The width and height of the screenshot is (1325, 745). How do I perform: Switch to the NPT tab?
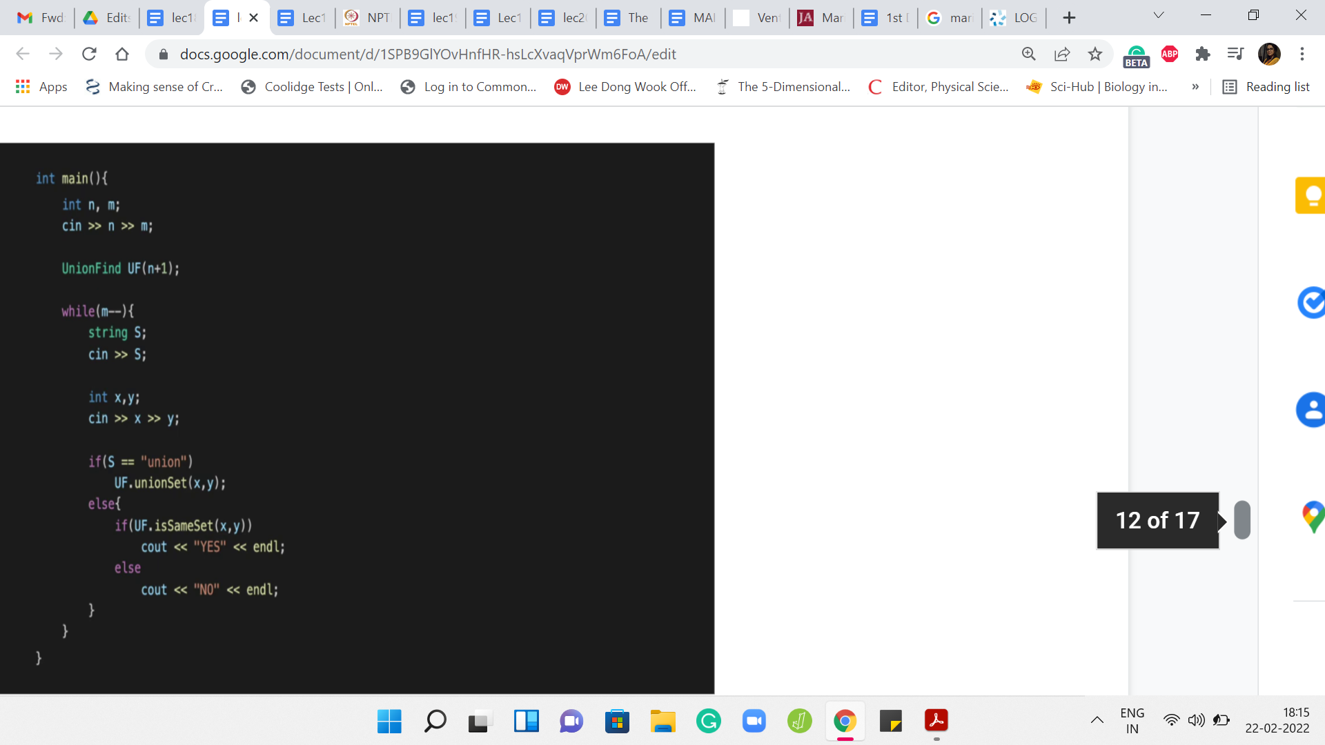[x=367, y=18]
